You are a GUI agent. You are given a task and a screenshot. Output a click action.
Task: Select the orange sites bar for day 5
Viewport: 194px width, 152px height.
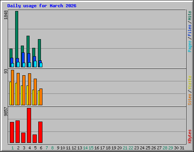click(x=35, y=92)
